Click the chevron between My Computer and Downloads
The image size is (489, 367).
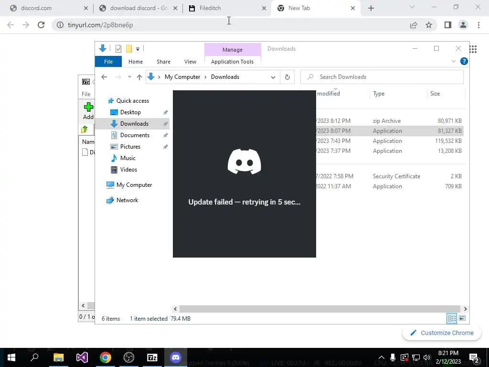(205, 77)
